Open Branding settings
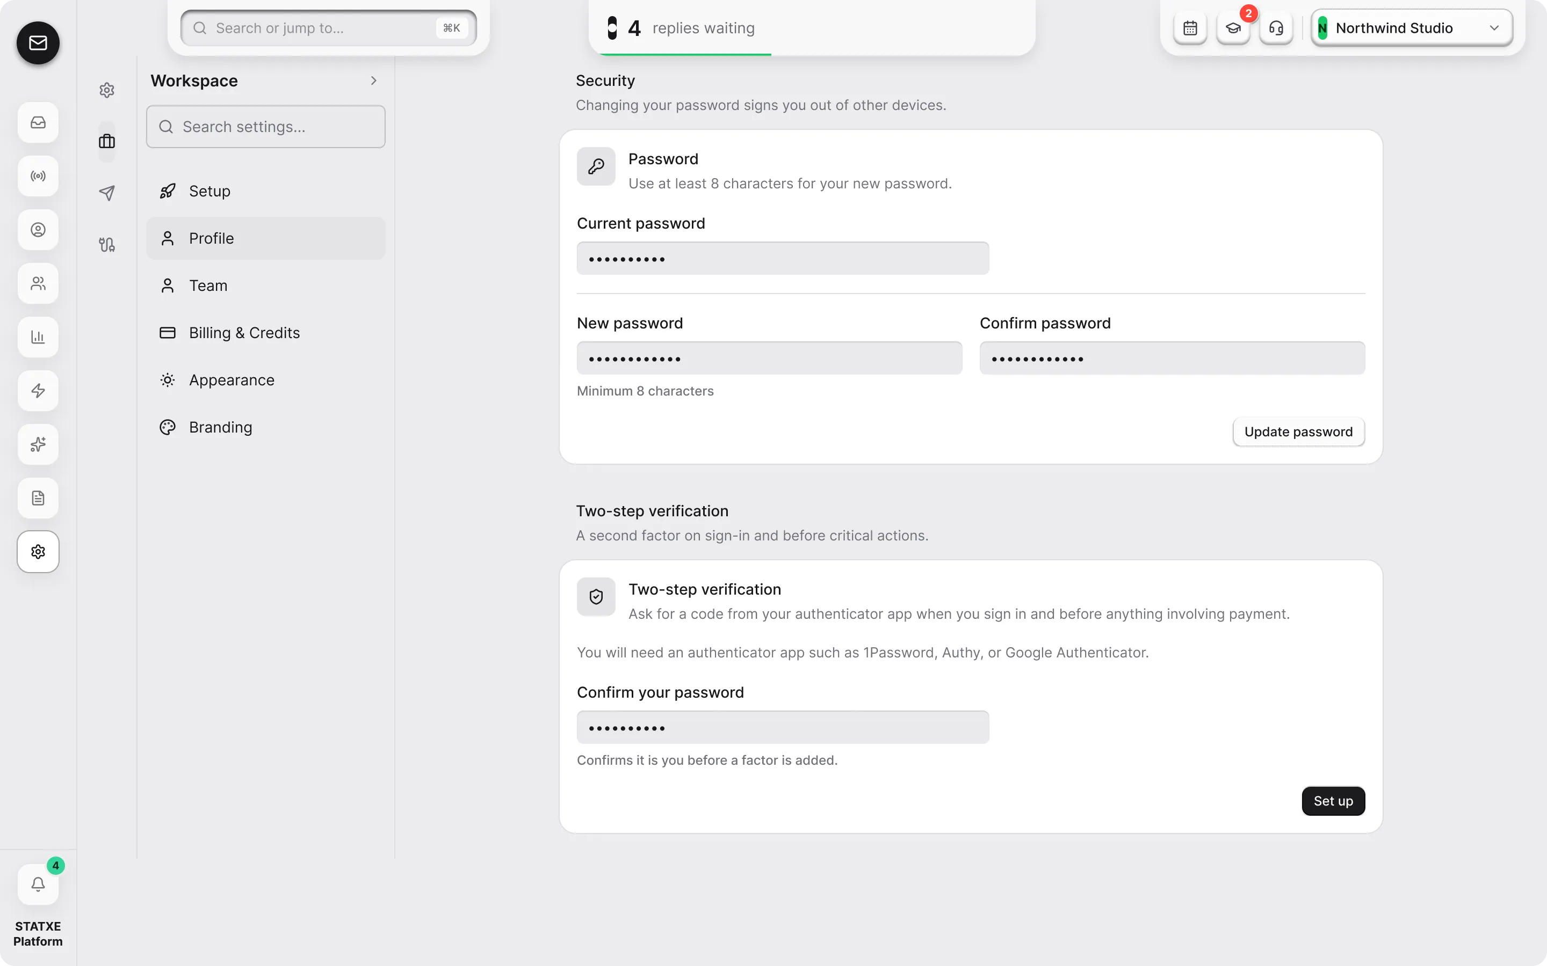The width and height of the screenshot is (1547, 966). pos(265,427)
